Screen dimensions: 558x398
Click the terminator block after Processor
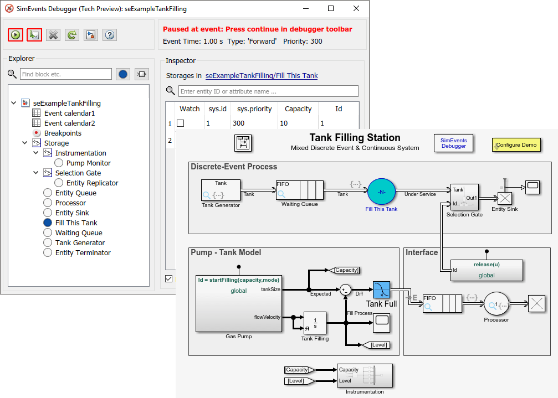pyautogui.click(x=536, y=304)
